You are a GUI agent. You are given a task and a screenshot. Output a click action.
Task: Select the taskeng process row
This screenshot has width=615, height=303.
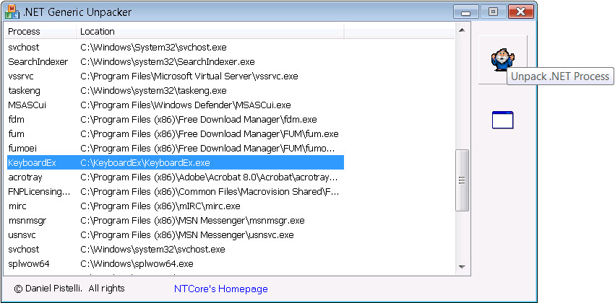tap(176, 91)
